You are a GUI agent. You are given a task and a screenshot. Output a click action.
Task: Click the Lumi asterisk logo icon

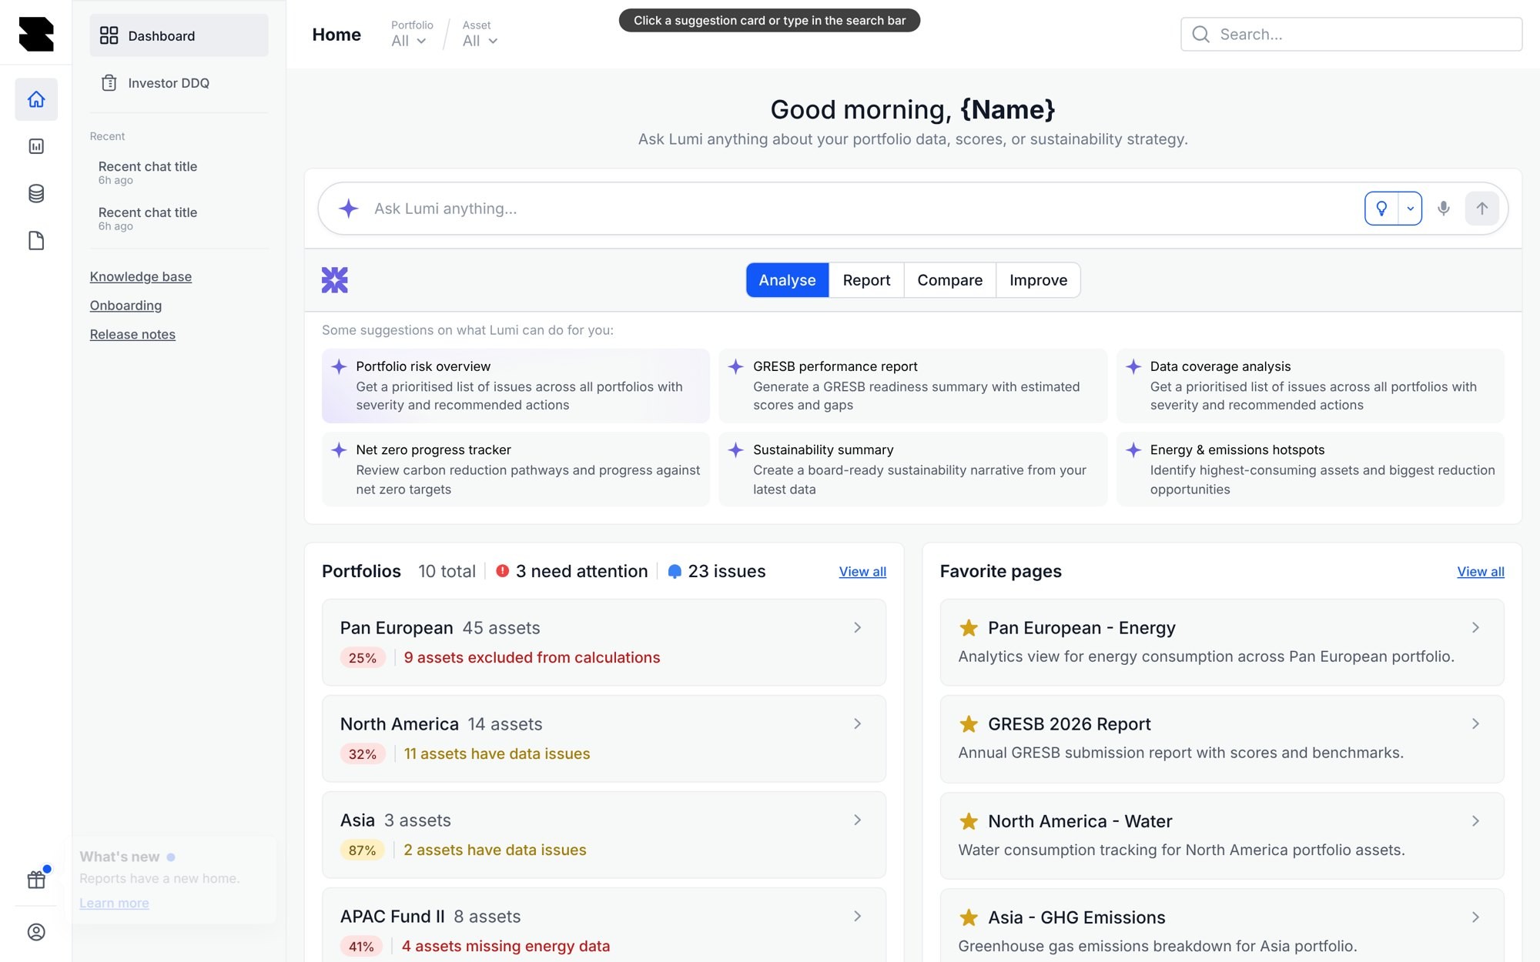pos(335,280)
